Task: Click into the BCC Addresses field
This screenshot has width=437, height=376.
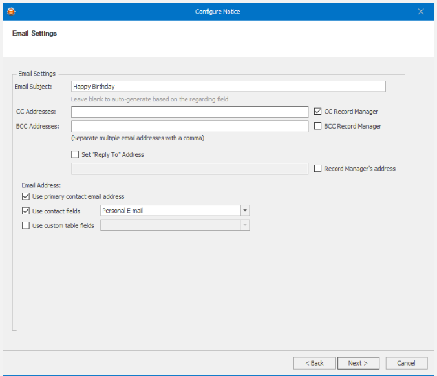Action: (189, 126)
